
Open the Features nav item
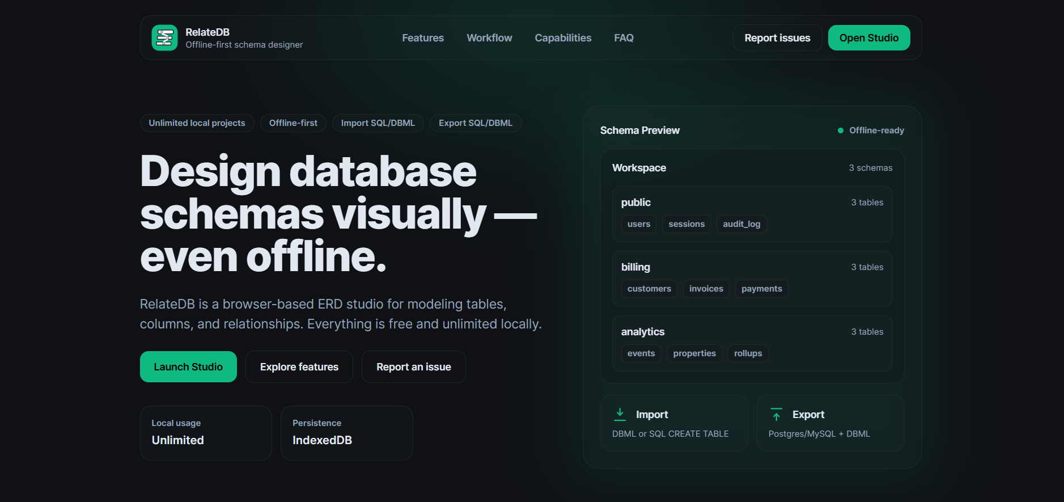[423, 38]
